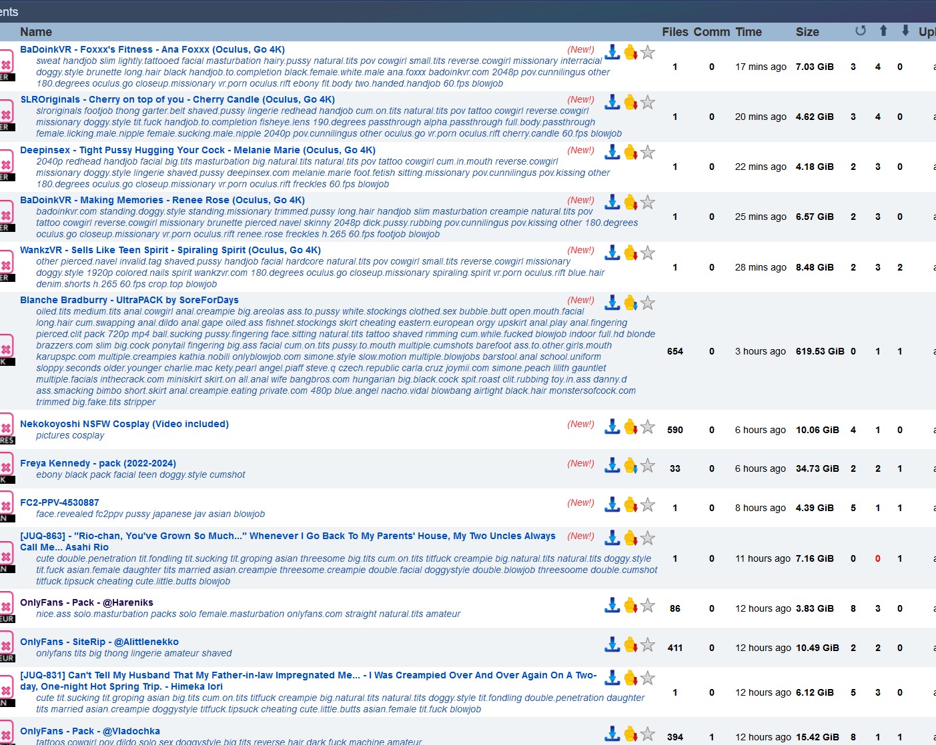Click the '590' files count
The height and width of the screenshot is (745, 936).
(x=675, y=430)
